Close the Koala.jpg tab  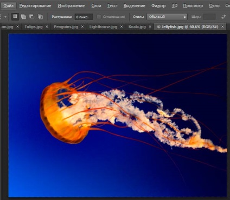(x=150, y=26)
